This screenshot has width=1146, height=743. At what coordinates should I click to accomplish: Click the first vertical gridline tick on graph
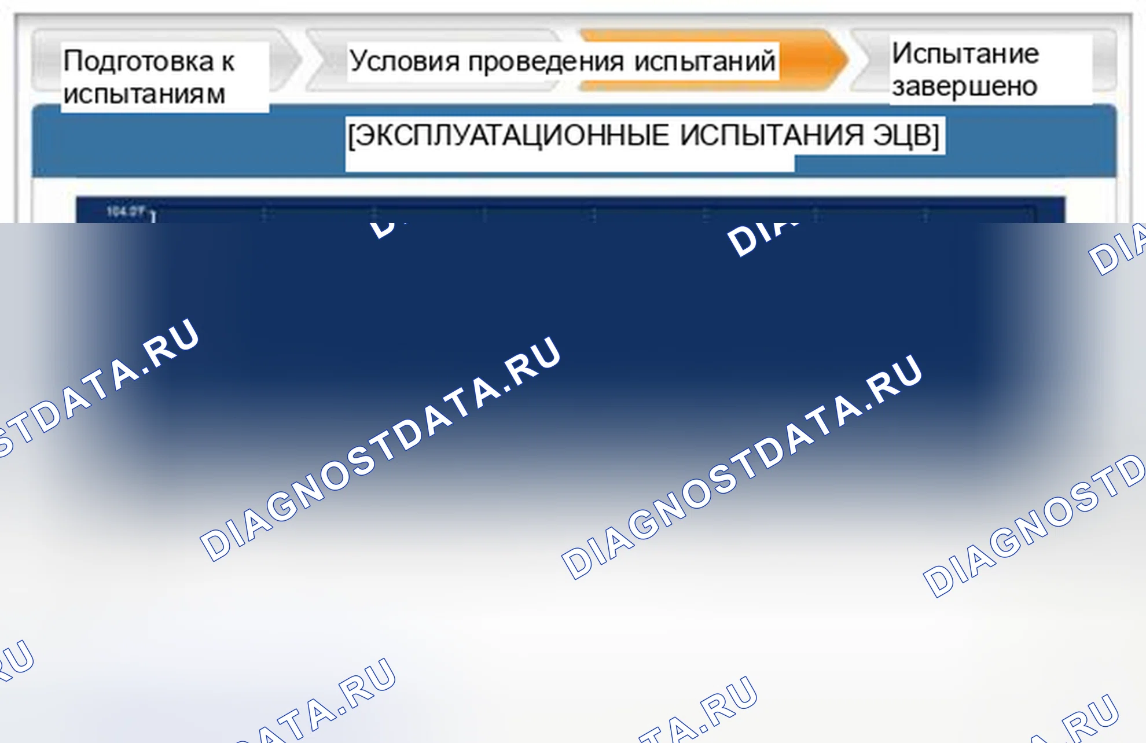(x=264, y=215)
